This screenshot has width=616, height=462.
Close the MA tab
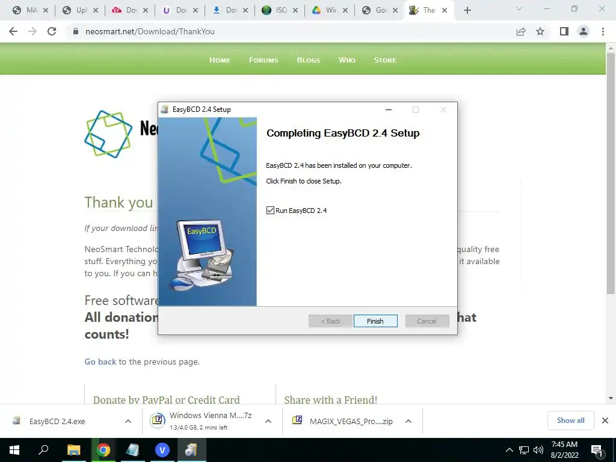[46, 10]
